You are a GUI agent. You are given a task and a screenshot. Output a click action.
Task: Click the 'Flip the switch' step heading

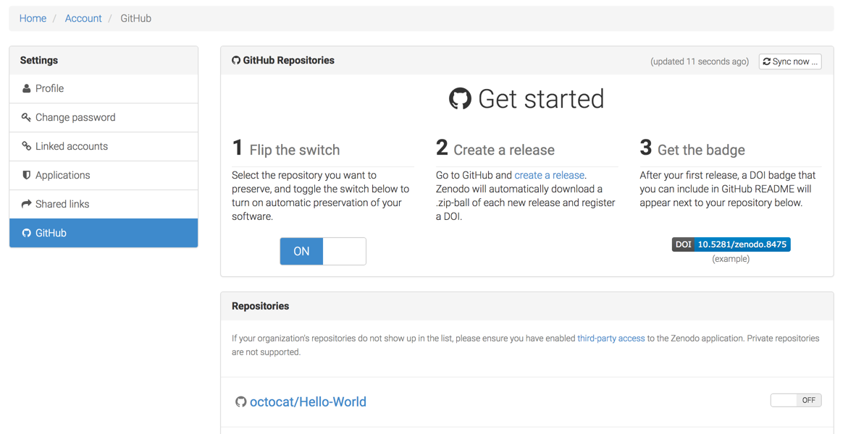[x=295, y=150]
